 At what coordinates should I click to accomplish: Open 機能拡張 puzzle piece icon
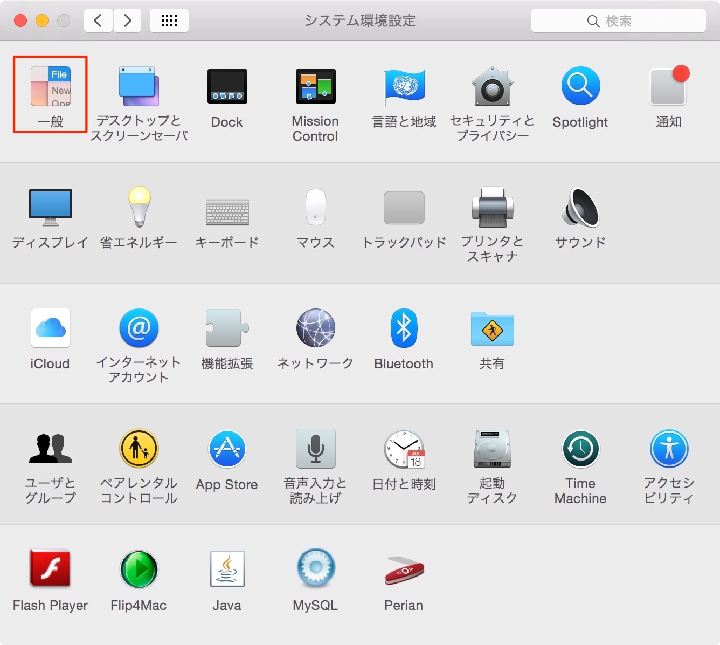click(x=227, y=328)
